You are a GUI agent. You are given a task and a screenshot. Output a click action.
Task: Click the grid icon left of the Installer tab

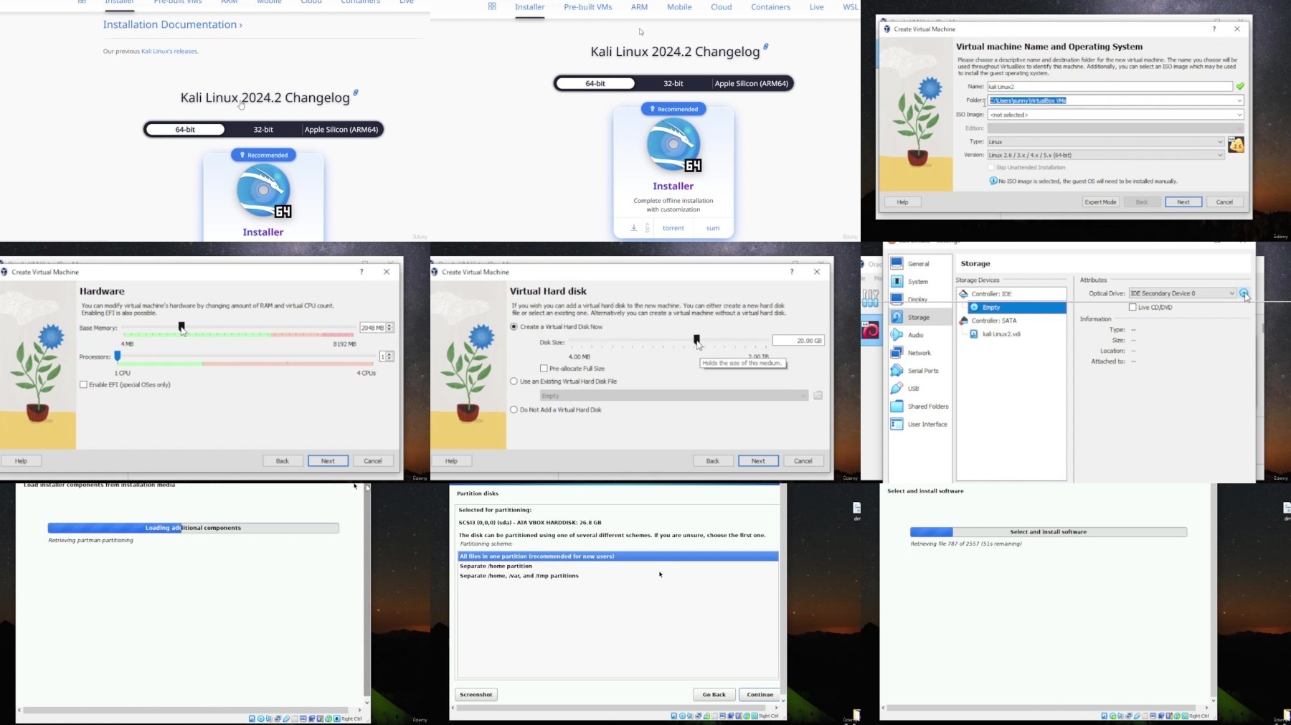point(492,6)
